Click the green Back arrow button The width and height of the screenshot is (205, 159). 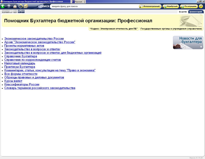point(3,6)
